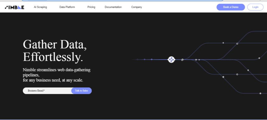Click the "Gather Data, Effortlessly." headline
Viewport: 267px width, 120px height.
(55, 50)
